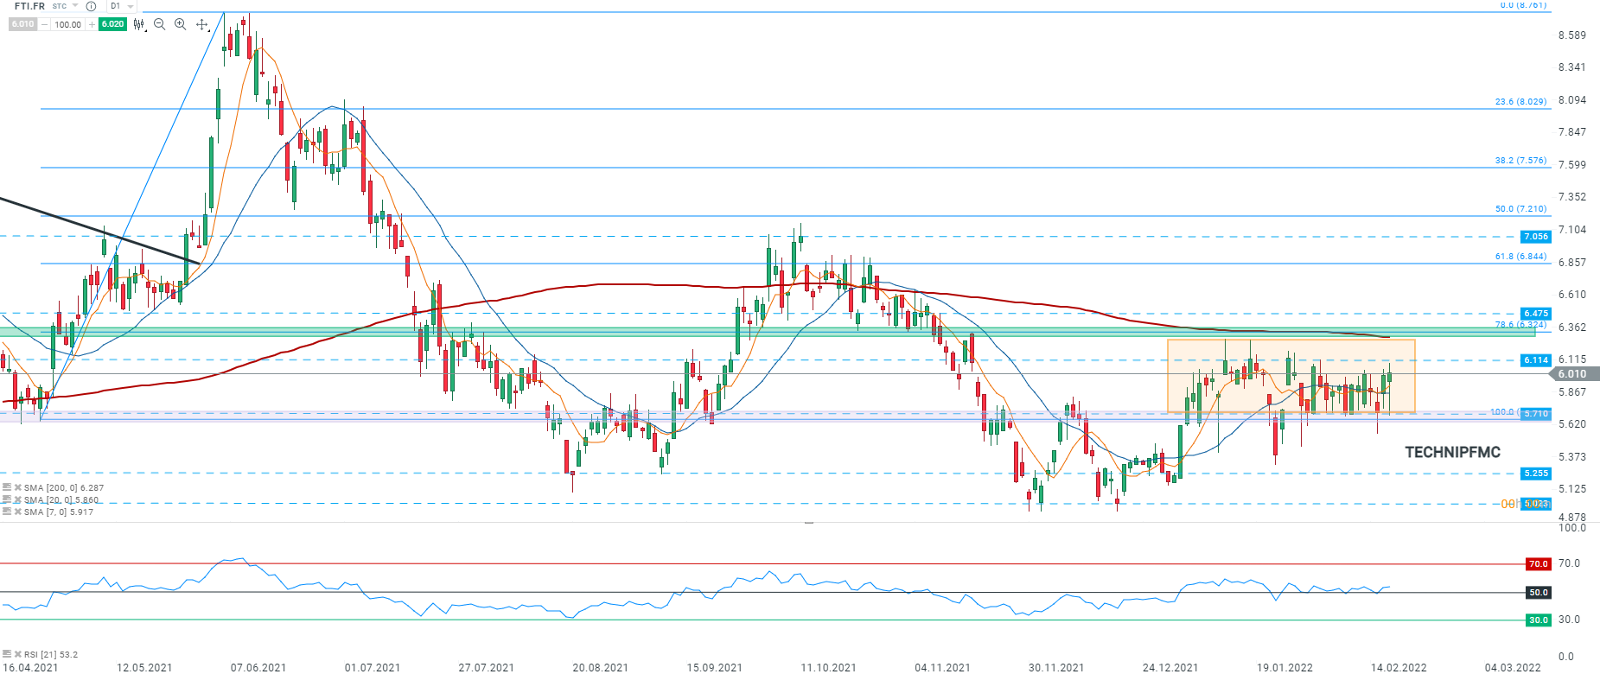This screenshot has width=1600, height=674.
Task: Click the 7.056 price level label
Action: click(x=1535, y=237)
